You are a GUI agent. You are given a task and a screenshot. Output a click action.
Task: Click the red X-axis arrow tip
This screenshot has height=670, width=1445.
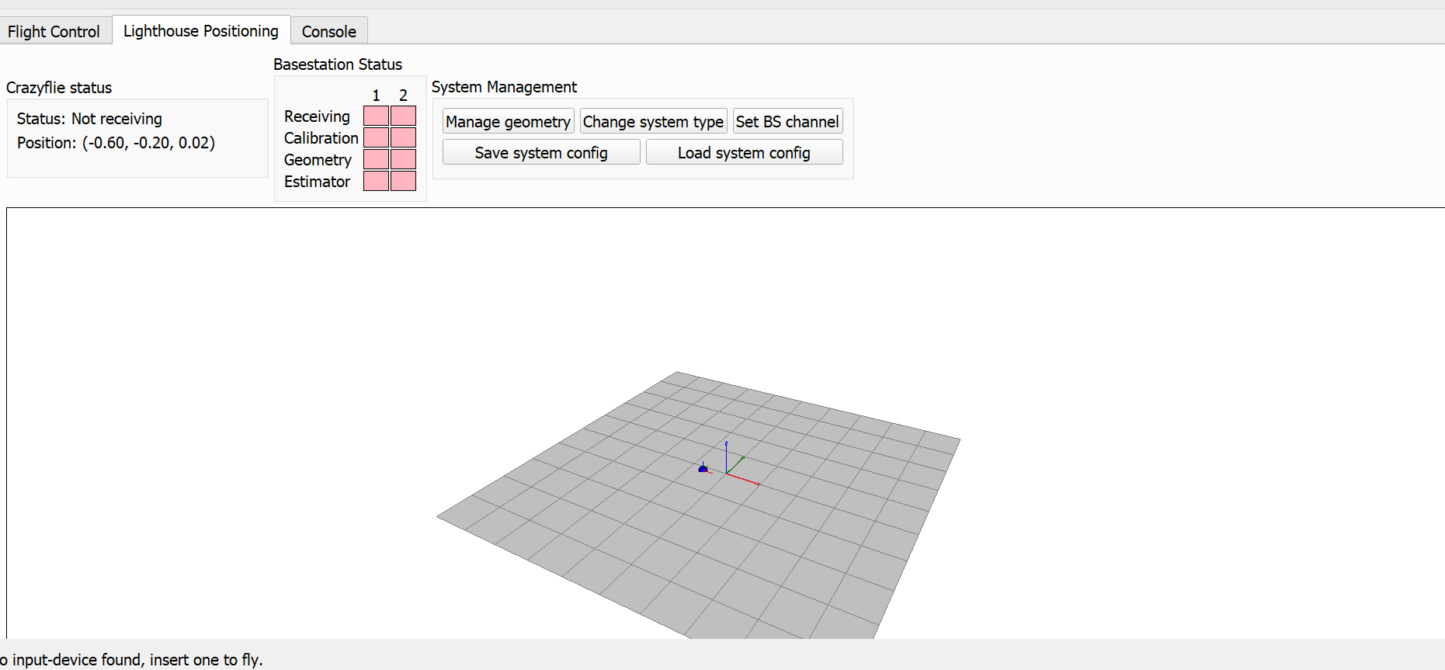click(758, 484)
